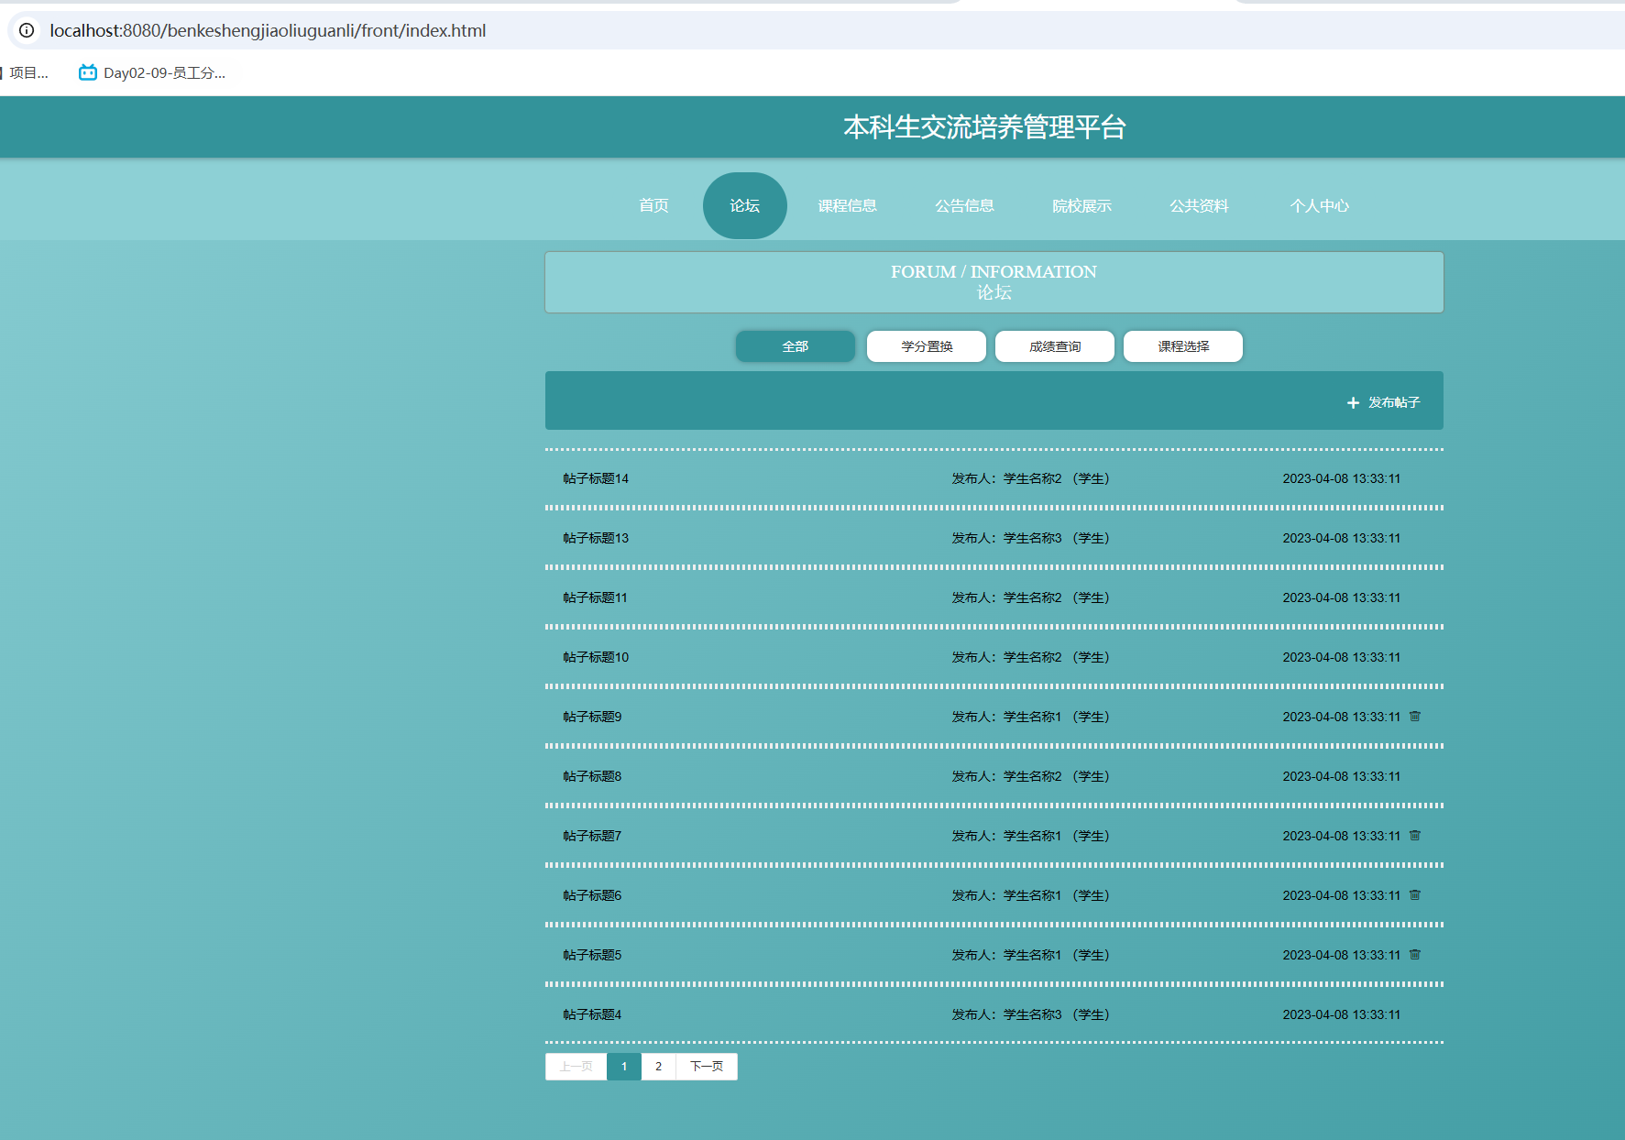Open post 帖子标题6
The image size is (1625, 1140).
(592, 895)
